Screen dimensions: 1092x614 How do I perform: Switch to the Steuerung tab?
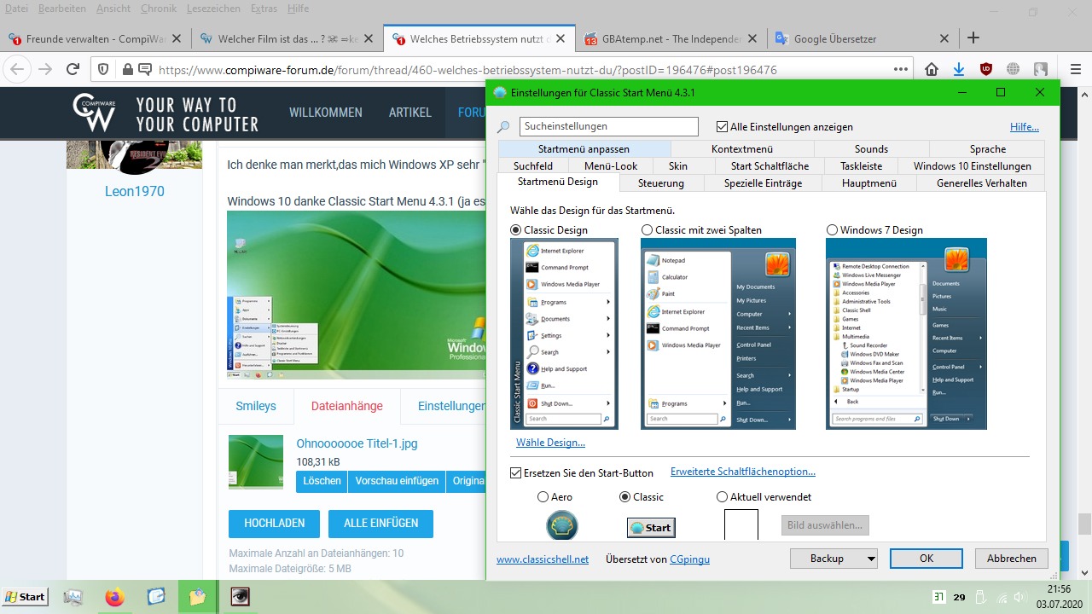tap(661, 183)
